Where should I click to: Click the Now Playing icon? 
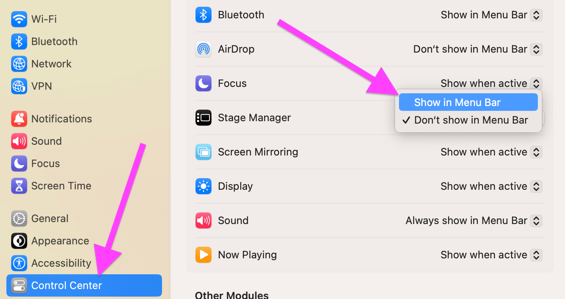click(203, 255)
